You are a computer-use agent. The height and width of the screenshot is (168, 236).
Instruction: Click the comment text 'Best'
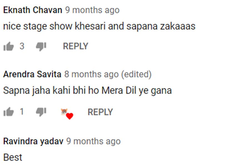pyautogui.click(x=13, y=157)
